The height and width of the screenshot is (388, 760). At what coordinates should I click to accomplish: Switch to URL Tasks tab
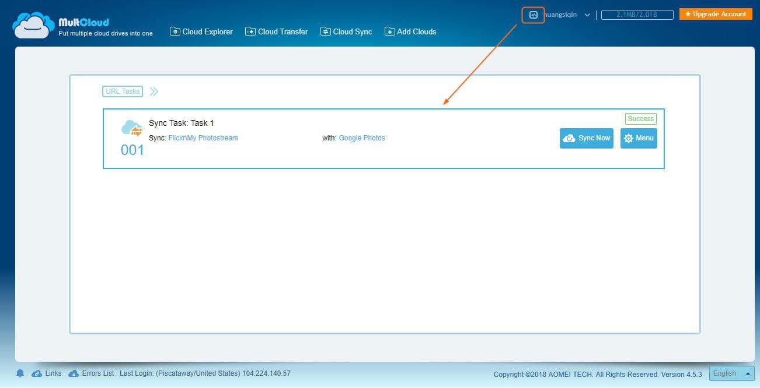(123, 91)
